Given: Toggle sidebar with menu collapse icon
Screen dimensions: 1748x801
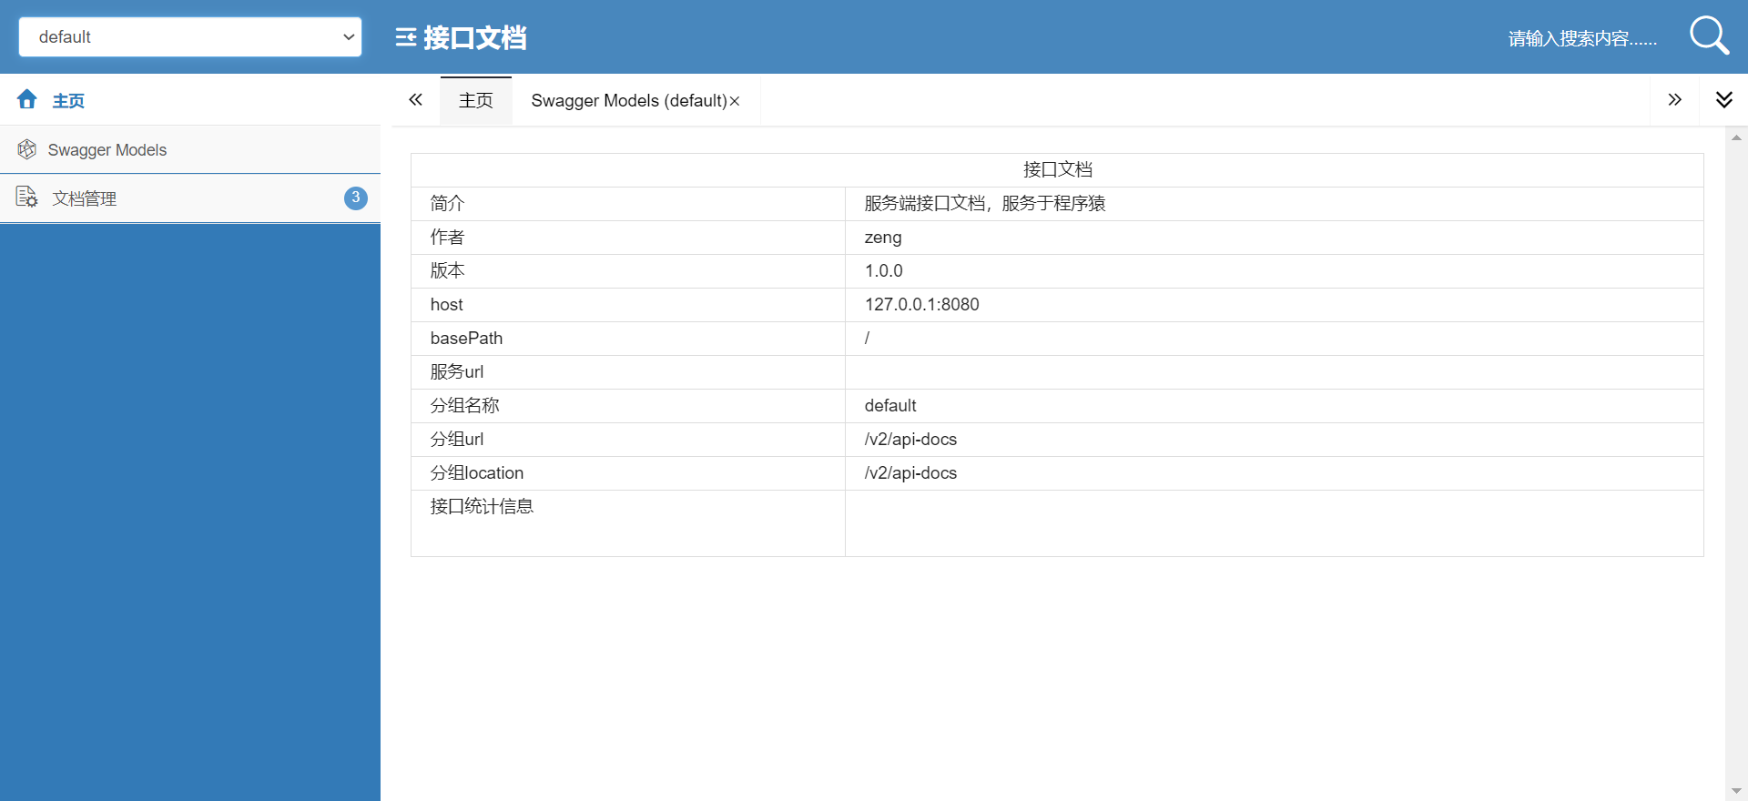Looking at the screenshot, I should click(x=406, y=37).
